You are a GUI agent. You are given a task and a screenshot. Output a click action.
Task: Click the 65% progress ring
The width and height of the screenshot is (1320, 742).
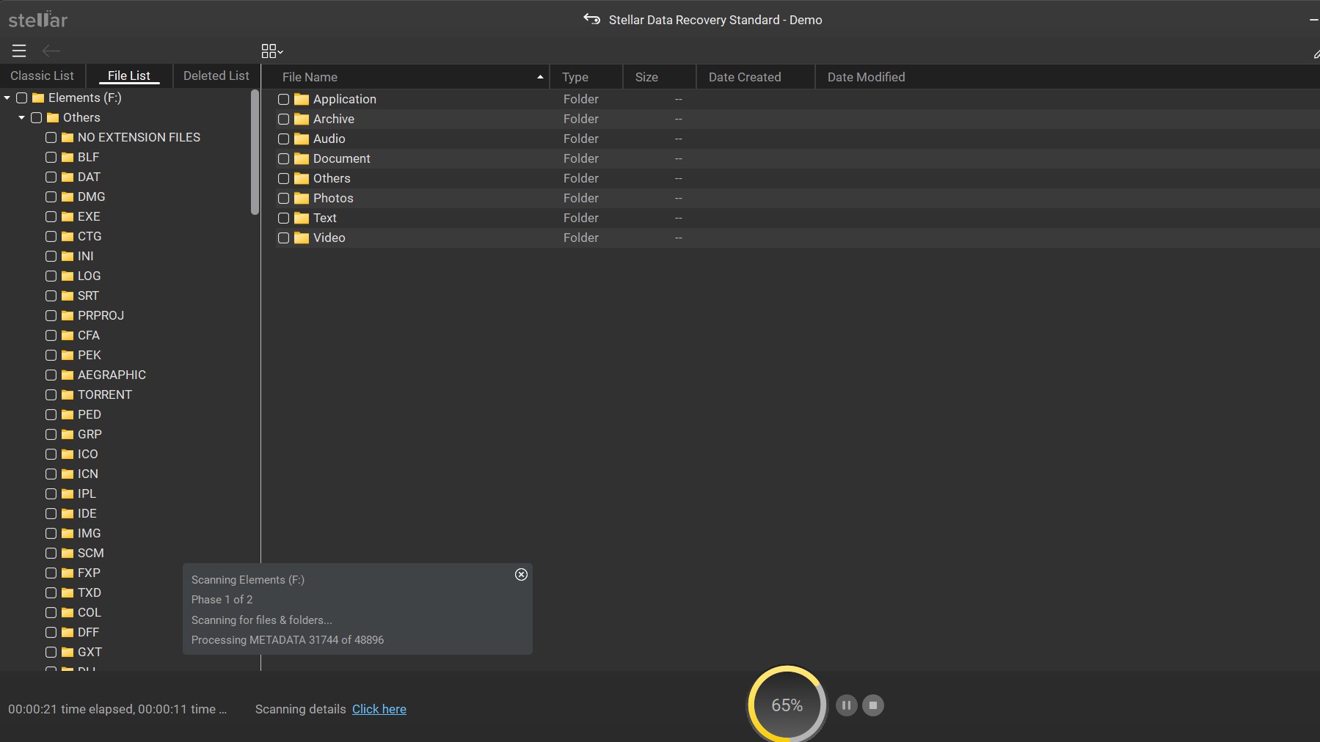click(x=786, y=704)
